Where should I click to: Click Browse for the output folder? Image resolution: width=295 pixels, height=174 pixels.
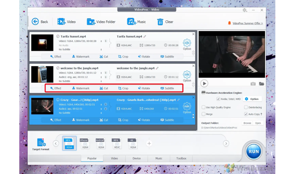coord(247,123)
